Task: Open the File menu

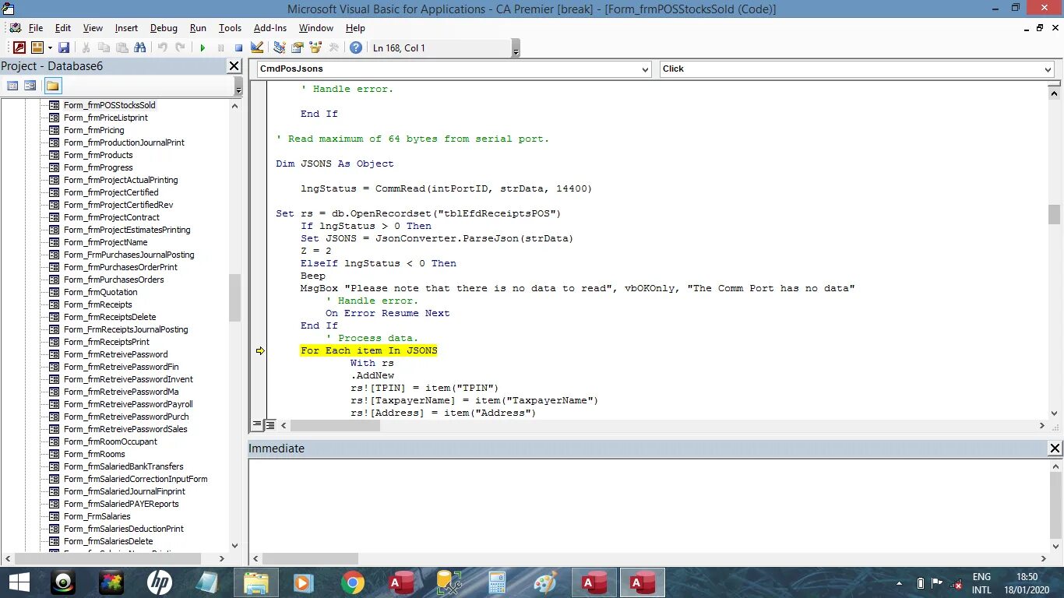Action: (36, 28)
